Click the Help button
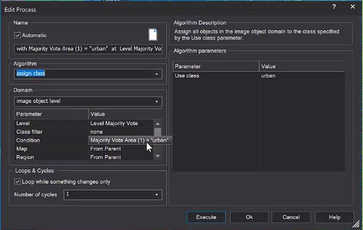Image resolution: width=363 pixels, height=230 pixels. pos(334,217)
